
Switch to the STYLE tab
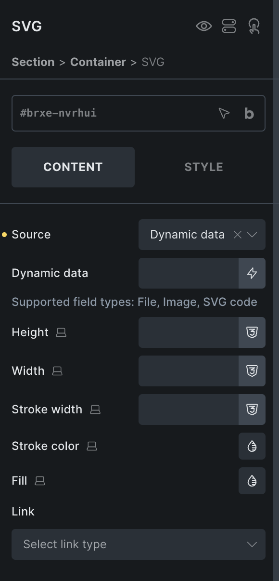tap(203, 167)
